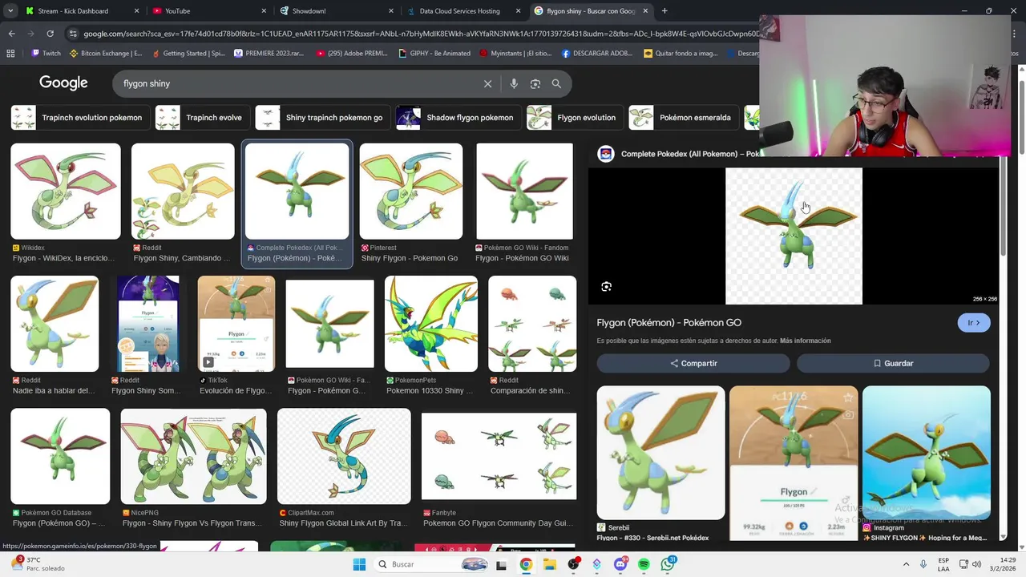Switch to Stream - Kick Dashboard tab
The height and width of the screenshot is (577, 1026).
83,11
